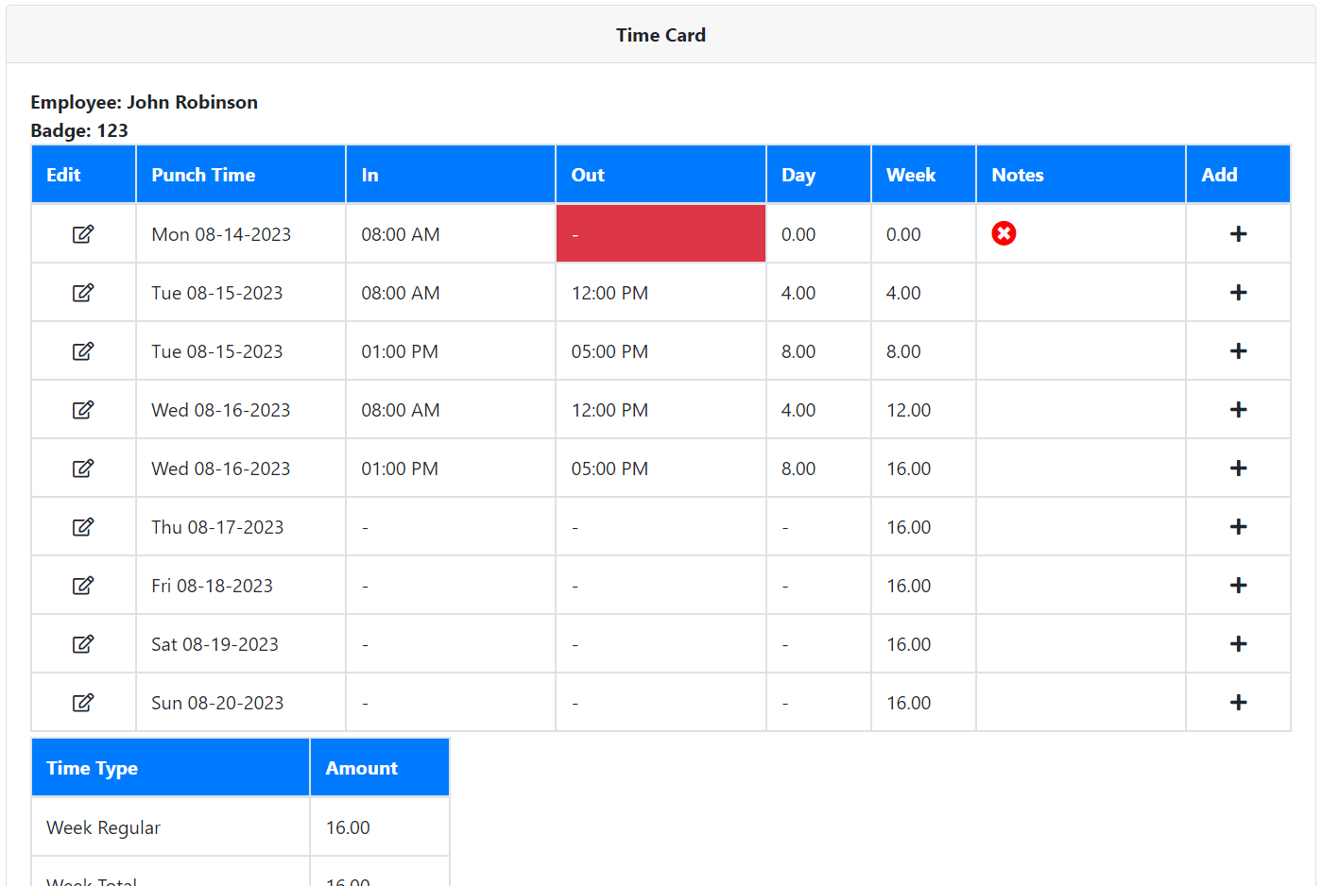The image size is (1322, 886).
Task: Add a punch for Sat 08-19-2023
Action: (x=1238, y=644)
